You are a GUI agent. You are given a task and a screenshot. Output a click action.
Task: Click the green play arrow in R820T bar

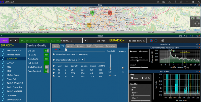pos(193,36)
